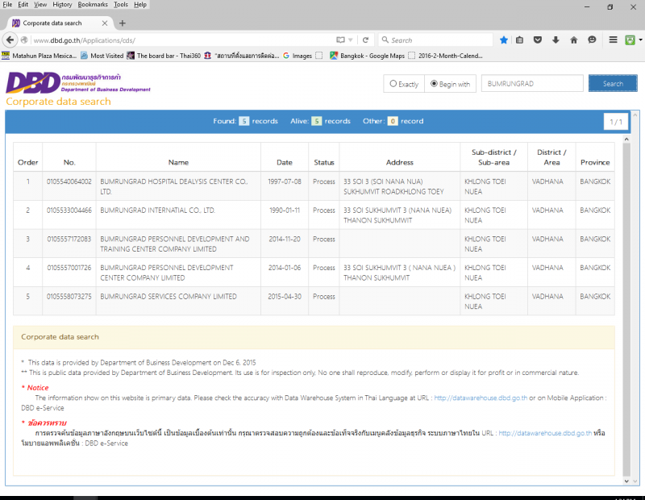Click the company name search input field
Viewport: 645px width, 500px height.
pyautogui.click(x=532, y=84)
